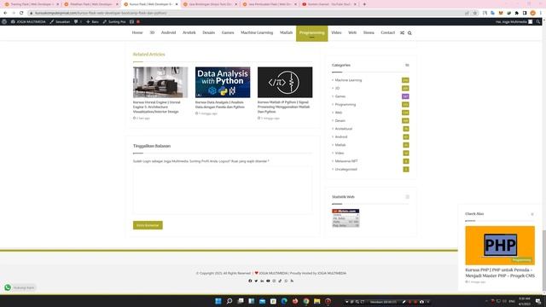Click the WordPress logo in the admin bar
The image size is (546, 307).
(x=4, y=21)
